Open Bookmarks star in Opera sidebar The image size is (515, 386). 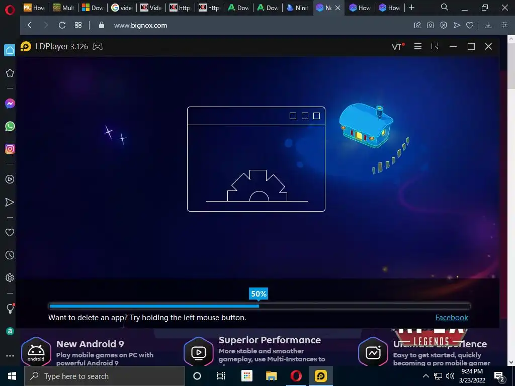pyautogui.click(x=10, y=73)
